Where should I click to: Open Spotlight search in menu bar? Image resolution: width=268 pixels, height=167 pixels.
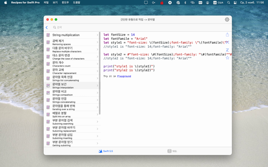pyautogui.click(x=228, y=2)
